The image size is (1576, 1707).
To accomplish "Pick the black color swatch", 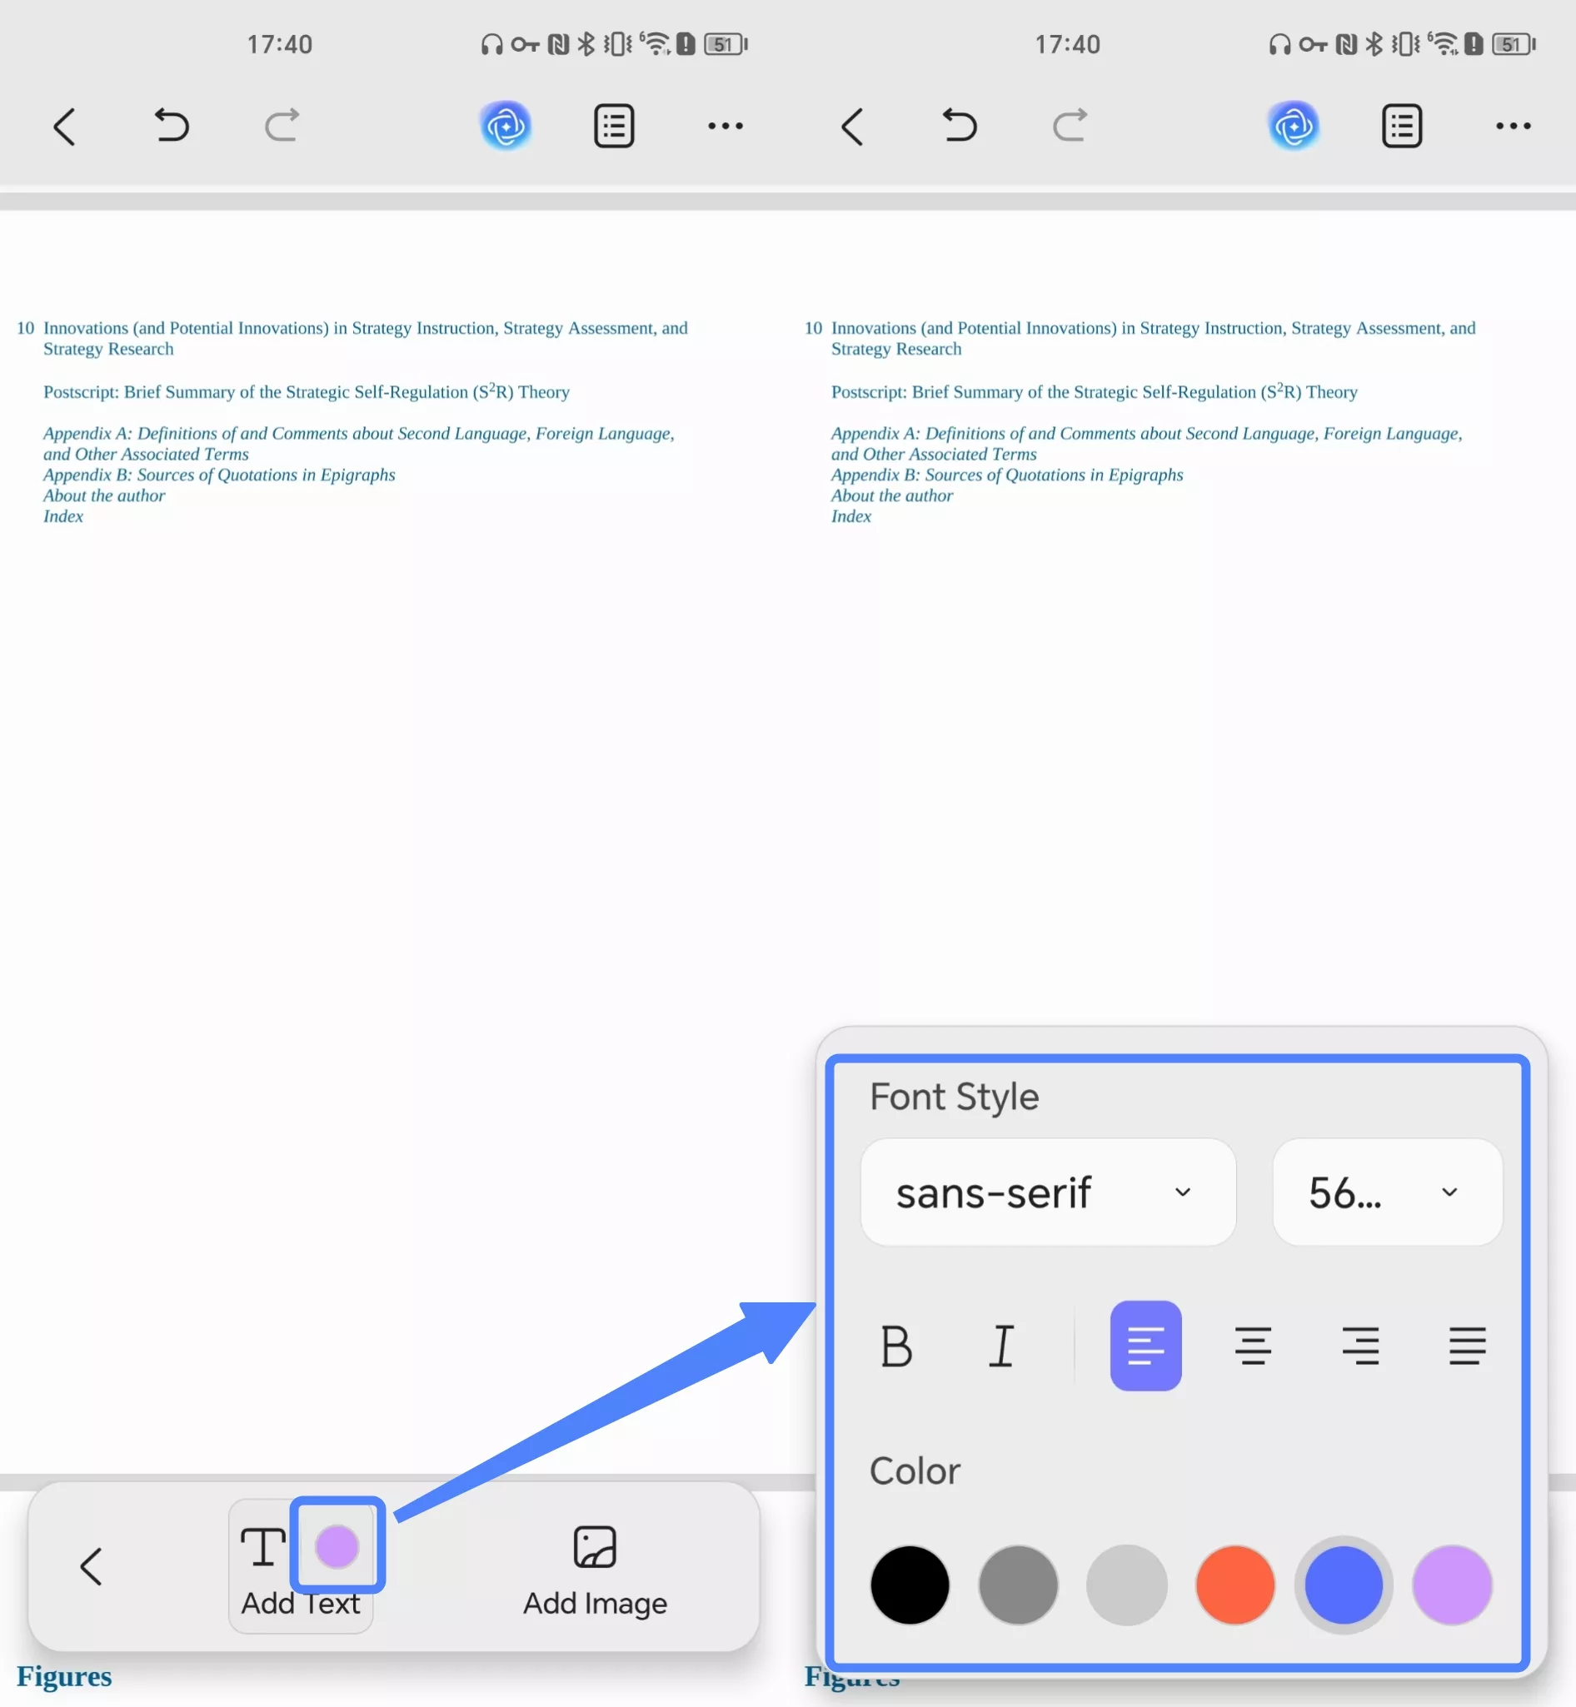I will coord(910,1585).
